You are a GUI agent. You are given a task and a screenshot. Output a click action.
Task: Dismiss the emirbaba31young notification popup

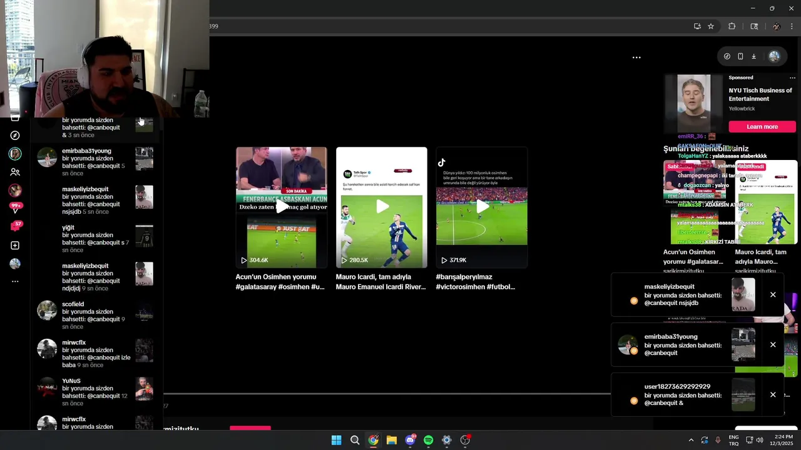point(773,345)
